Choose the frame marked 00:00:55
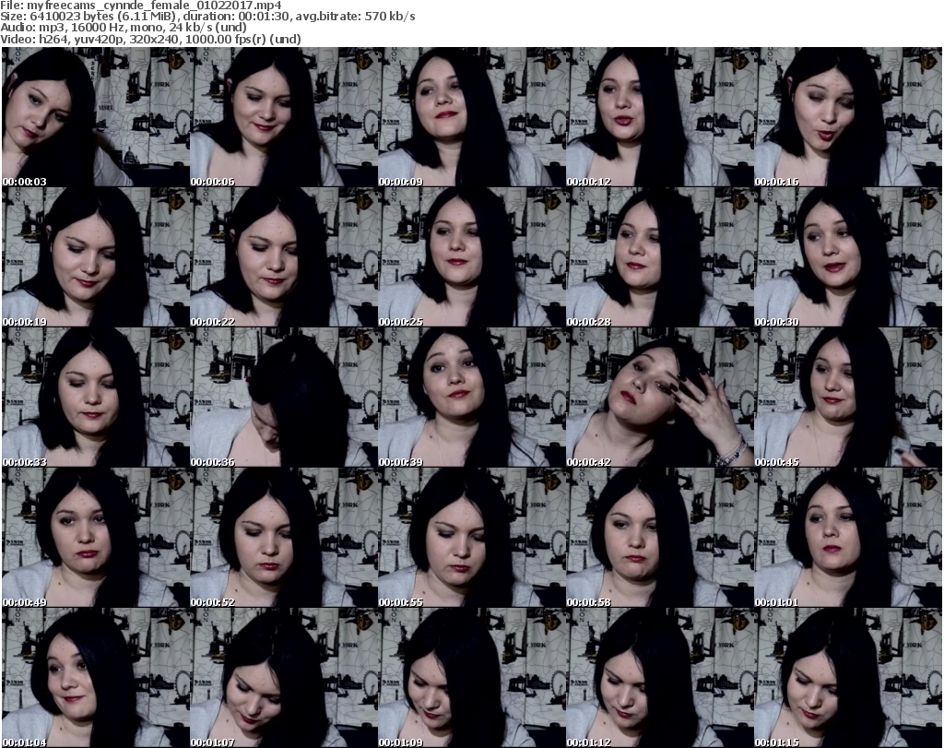 coord(471,538)
